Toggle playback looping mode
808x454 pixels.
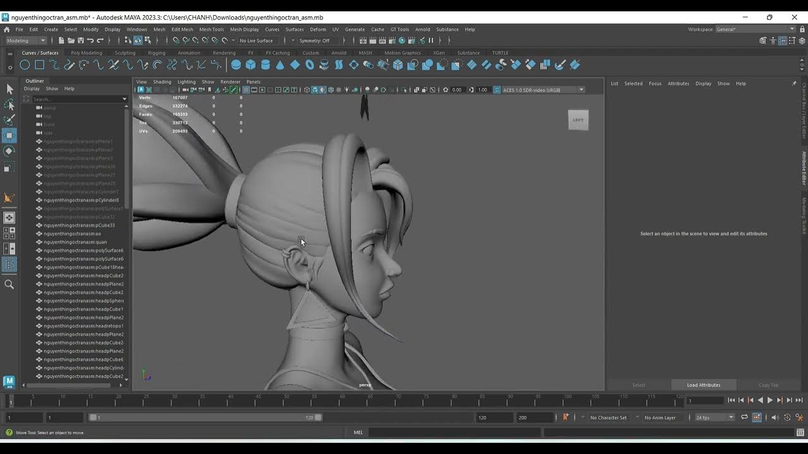(x=744, y=417)
